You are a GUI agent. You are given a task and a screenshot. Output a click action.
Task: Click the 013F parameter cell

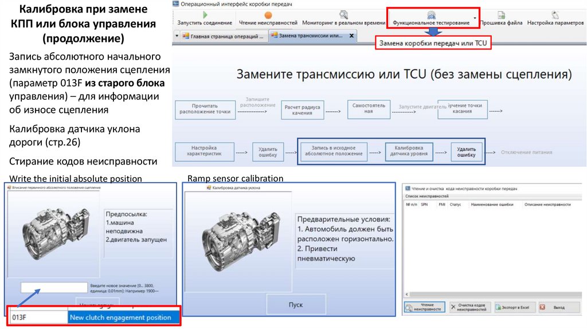38,318
